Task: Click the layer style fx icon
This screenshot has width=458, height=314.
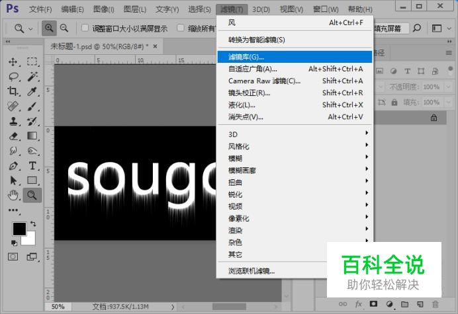Action: (359, 304)
